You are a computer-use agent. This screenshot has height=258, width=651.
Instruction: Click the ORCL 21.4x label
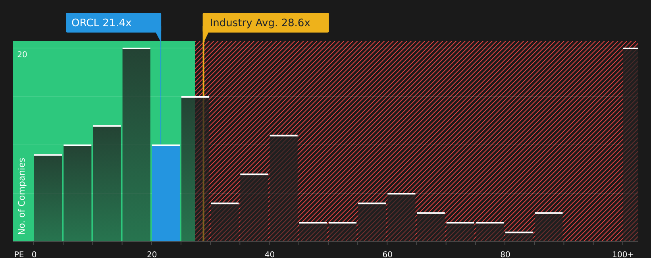pyautogui.click(x=114, y=23)
